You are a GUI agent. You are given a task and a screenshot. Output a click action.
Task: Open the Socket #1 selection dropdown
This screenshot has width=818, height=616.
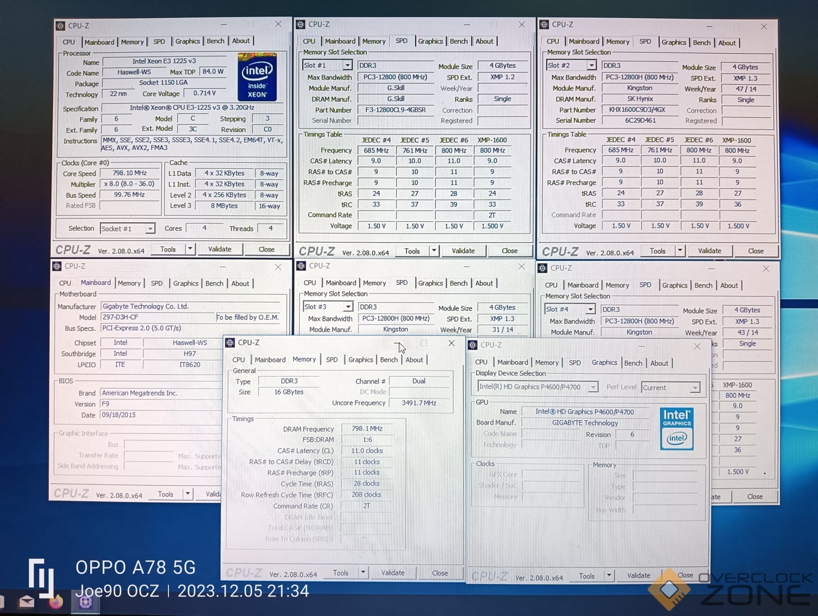coord(149,228)
